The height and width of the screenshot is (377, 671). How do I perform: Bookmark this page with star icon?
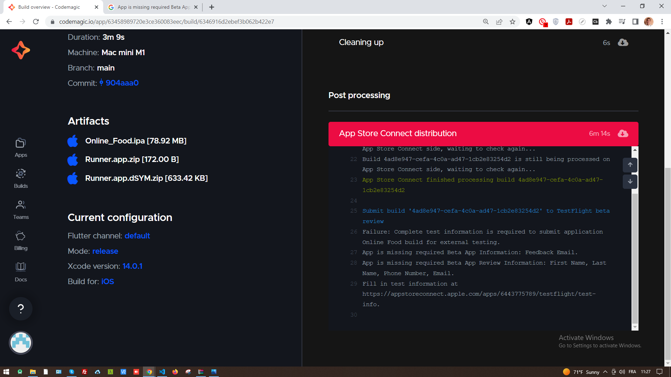pyautogui.click(x=512, y=22)
